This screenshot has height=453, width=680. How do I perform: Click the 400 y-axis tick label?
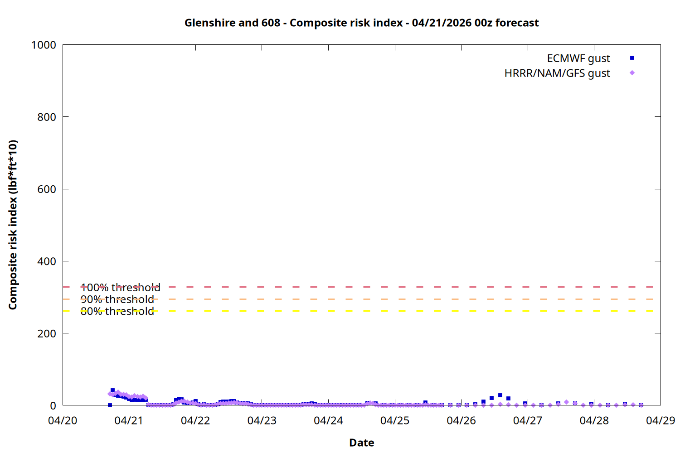click(47, 261)
